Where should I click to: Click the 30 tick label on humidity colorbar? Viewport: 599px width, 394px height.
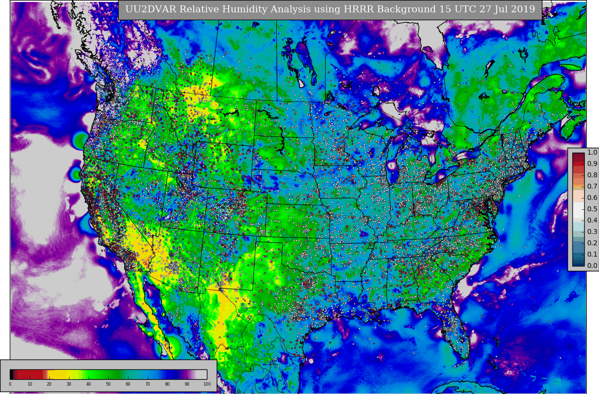(x=69, y=384)
